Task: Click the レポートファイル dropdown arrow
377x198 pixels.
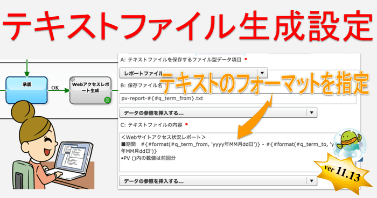Action: click(x=262, y=73)
